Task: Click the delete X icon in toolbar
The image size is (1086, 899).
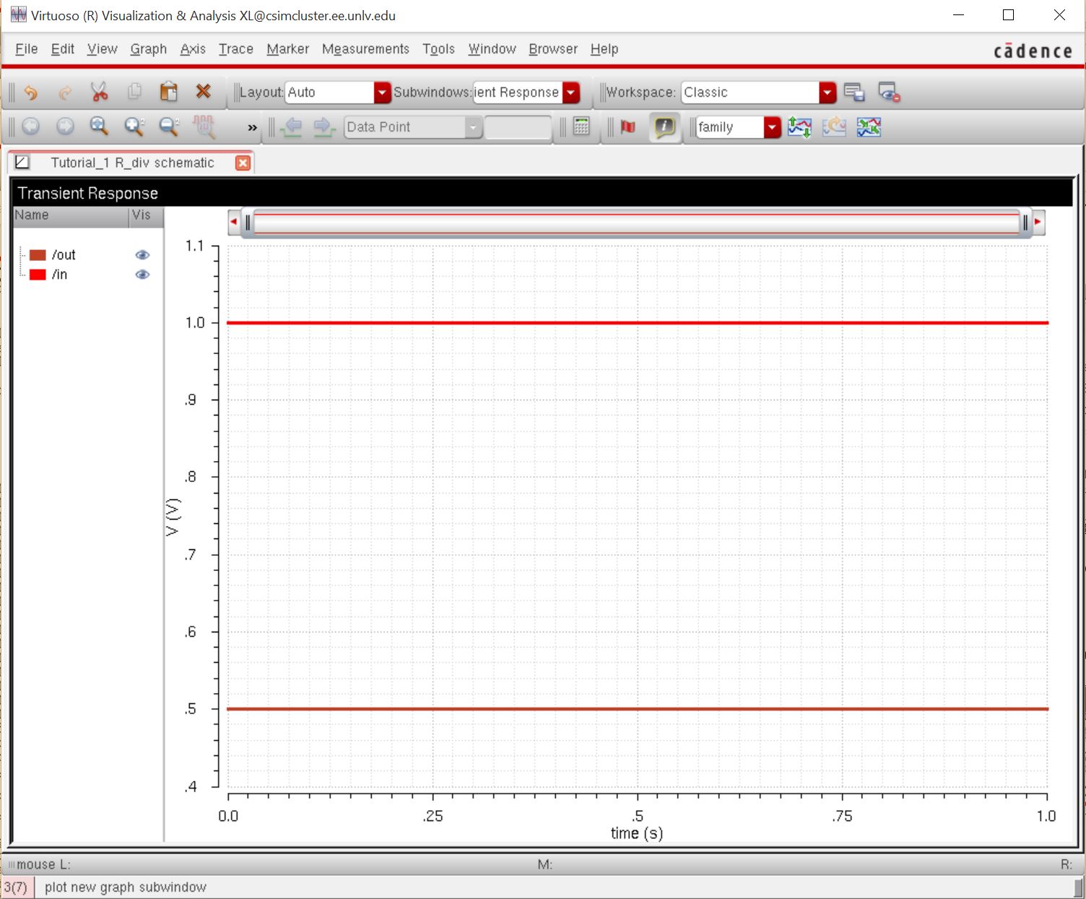Action: [x=204, y=92]
